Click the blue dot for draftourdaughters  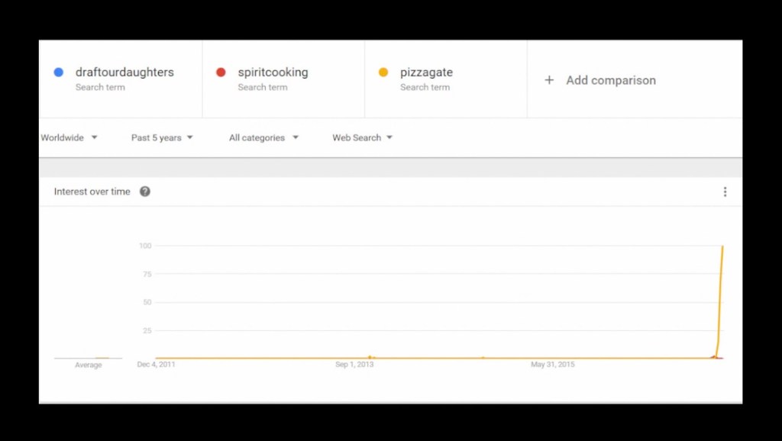(59, 72)
